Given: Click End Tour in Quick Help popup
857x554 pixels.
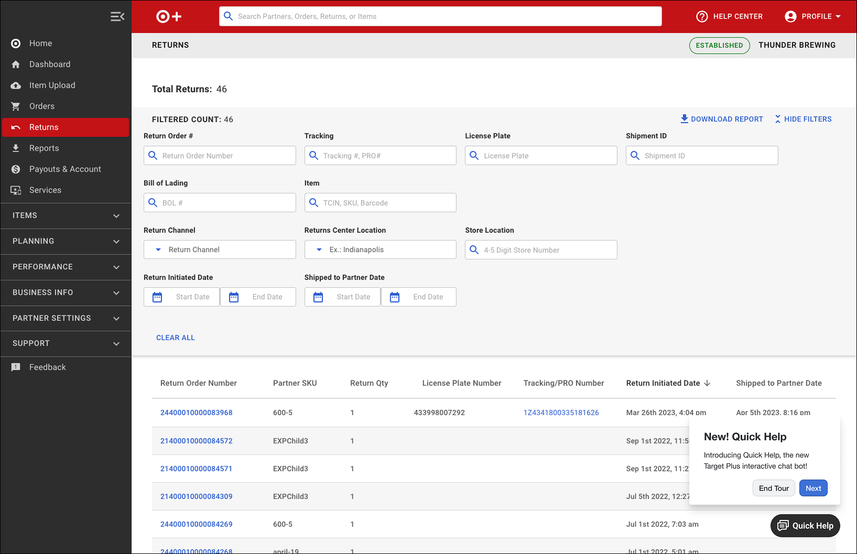Looking at the screenshot, I should pos(774,488).
